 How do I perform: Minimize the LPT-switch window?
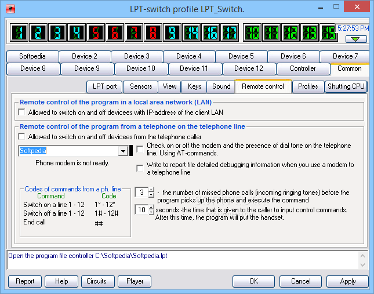321,8
